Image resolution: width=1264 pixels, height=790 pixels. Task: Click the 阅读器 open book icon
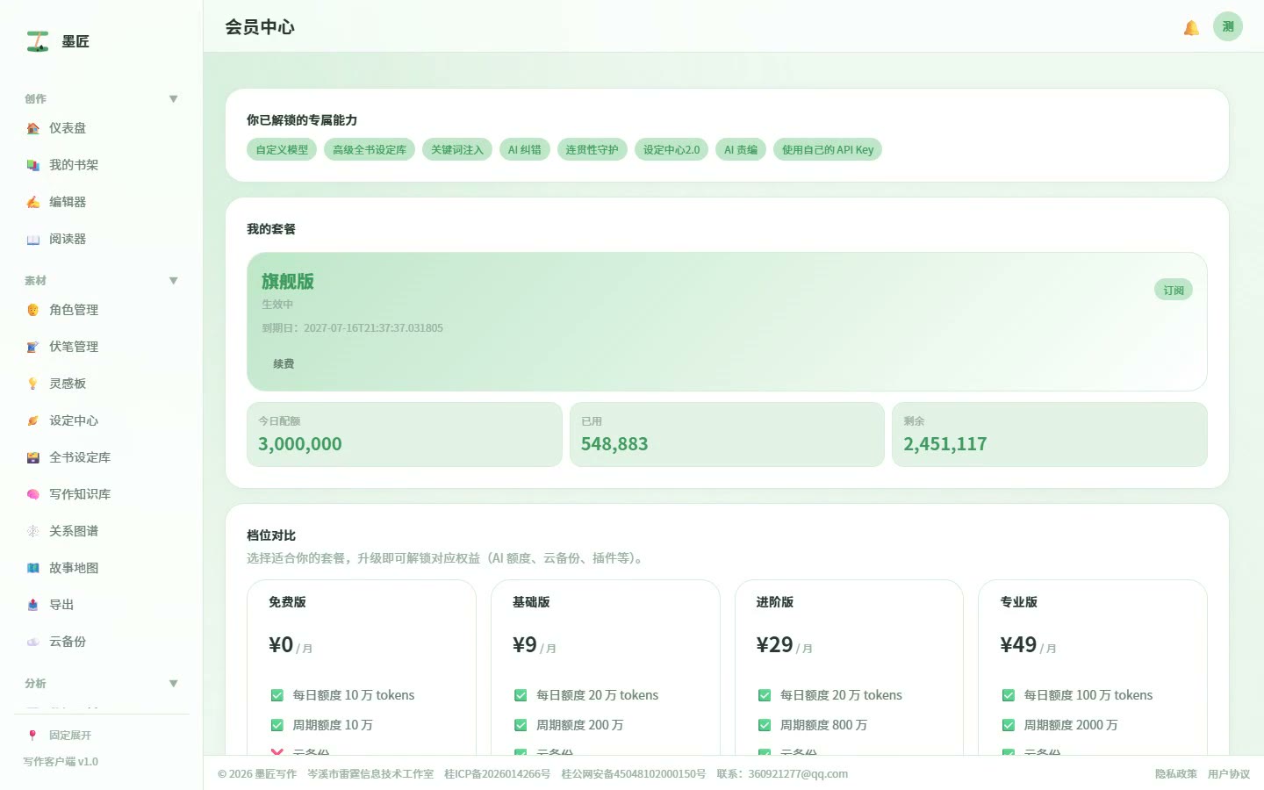pos(32,239)
